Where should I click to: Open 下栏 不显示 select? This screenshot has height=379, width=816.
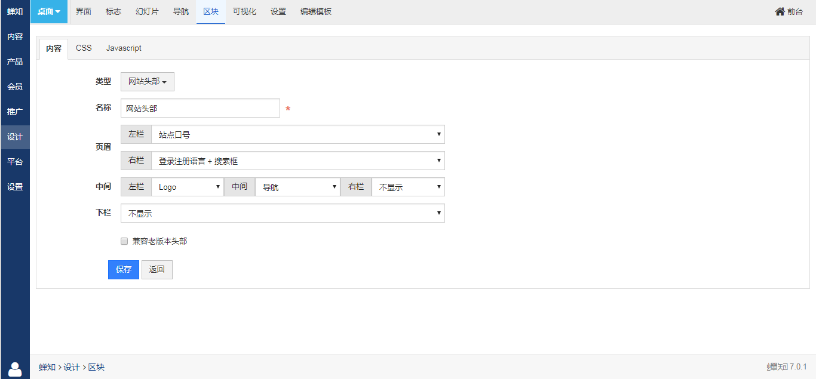(283, 213)
